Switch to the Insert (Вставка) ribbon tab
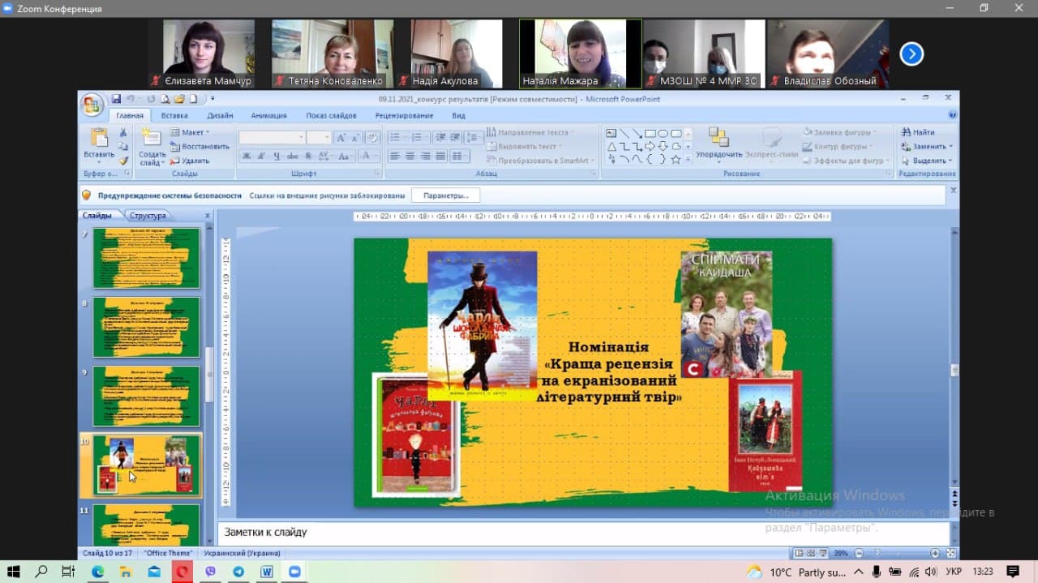Screen dimensions: 1038x583 (174, 116)
